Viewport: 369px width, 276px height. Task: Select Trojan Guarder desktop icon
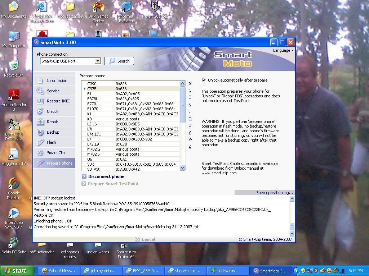[155, 10]
